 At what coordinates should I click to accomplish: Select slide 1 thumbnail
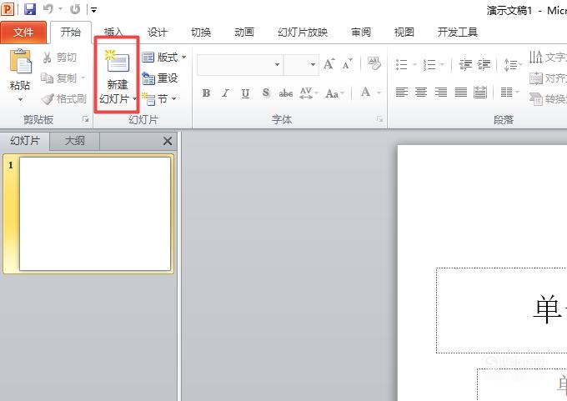pos(95,213)
